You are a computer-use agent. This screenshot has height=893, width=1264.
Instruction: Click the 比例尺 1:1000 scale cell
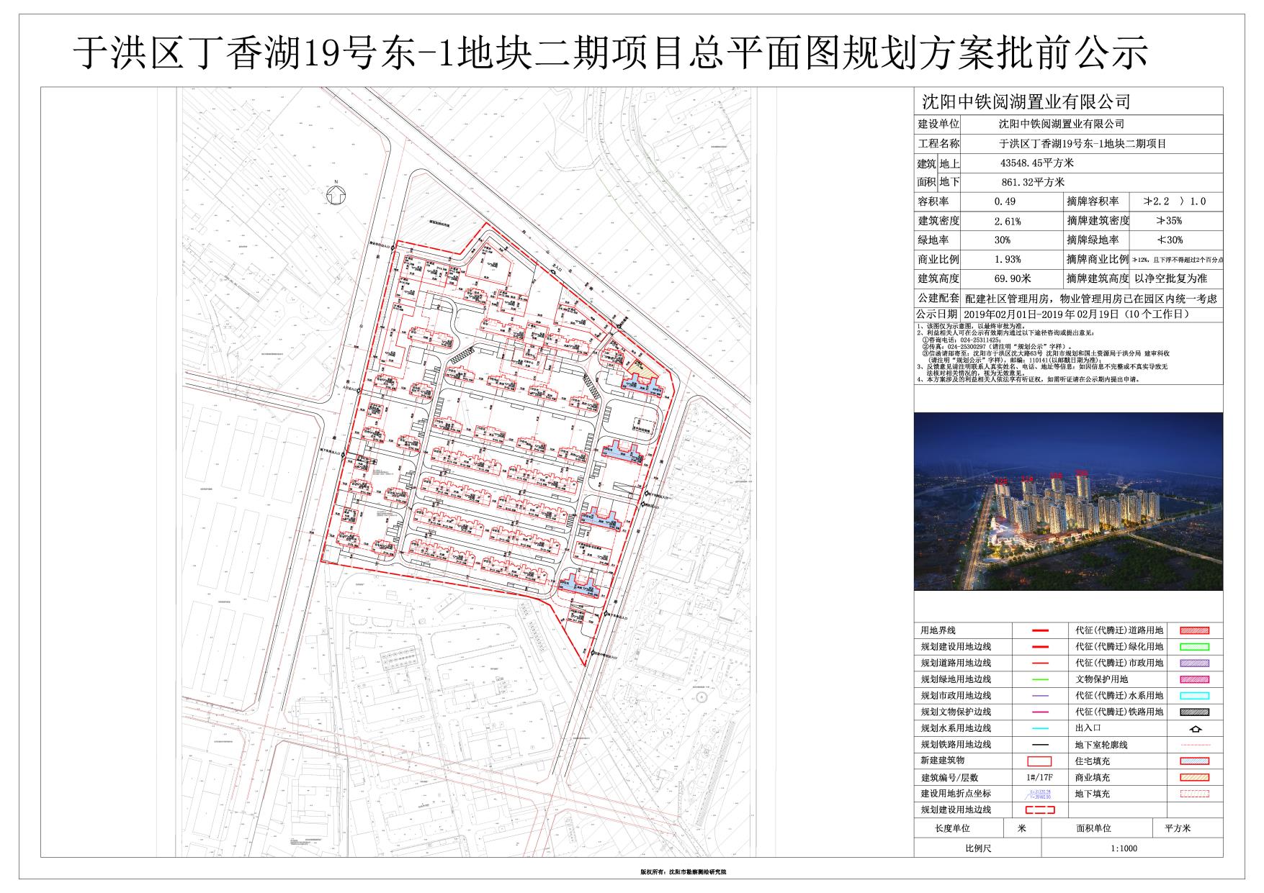coord(1124,848)
